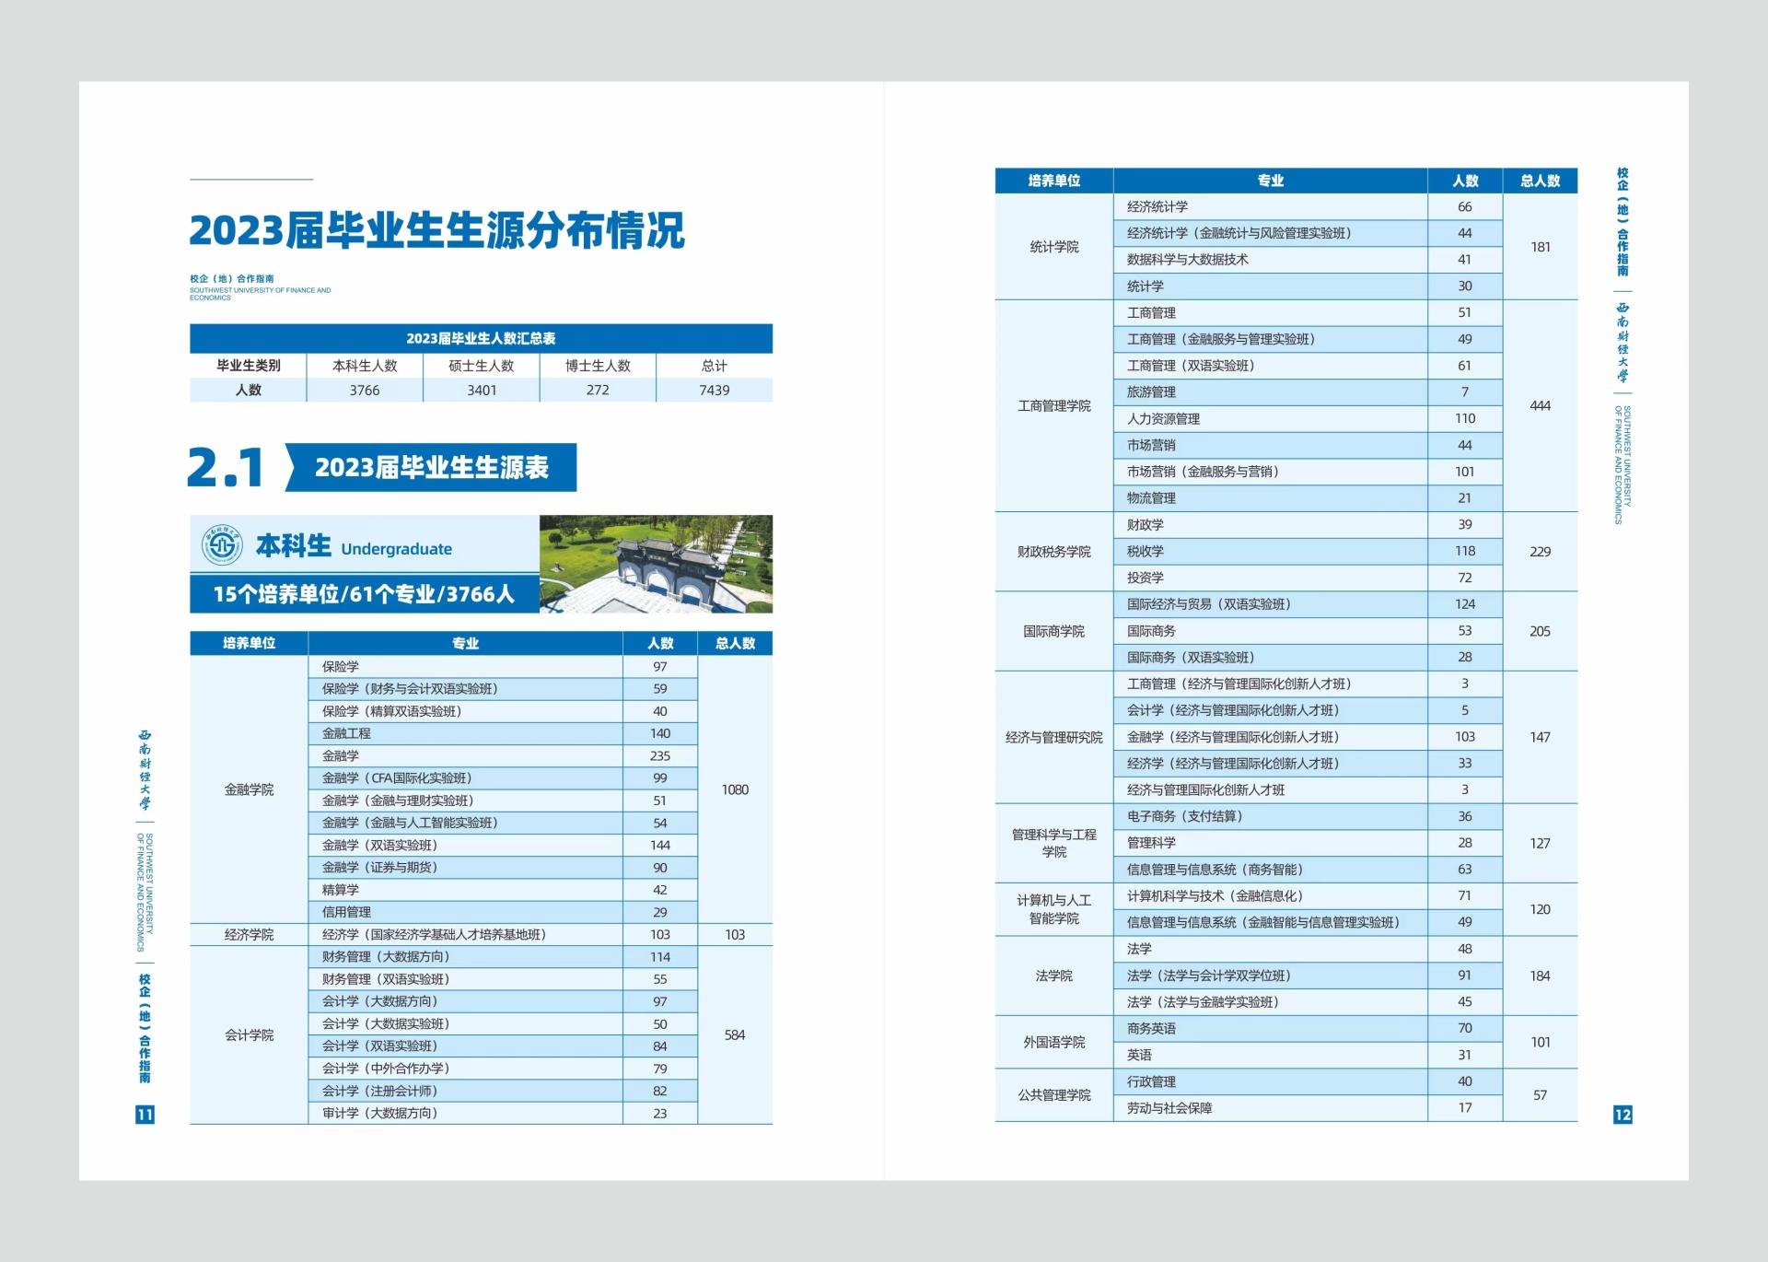Click the 保险学（财务与会计双语实验班） row
Screen dimensions: 1768x1262
point(503,689)
